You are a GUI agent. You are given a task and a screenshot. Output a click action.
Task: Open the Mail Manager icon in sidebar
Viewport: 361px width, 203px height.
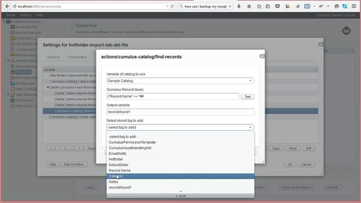(x=12, y=55)
